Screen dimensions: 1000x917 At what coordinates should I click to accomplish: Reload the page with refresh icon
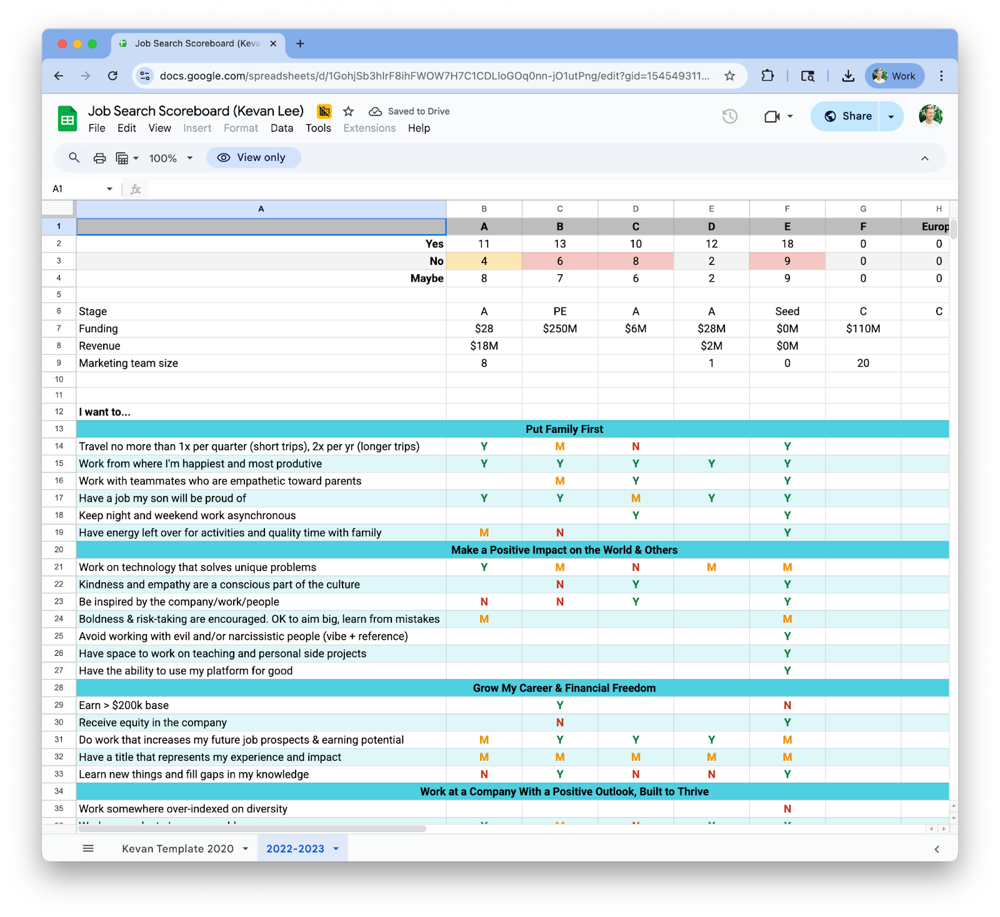coord(112,76)
